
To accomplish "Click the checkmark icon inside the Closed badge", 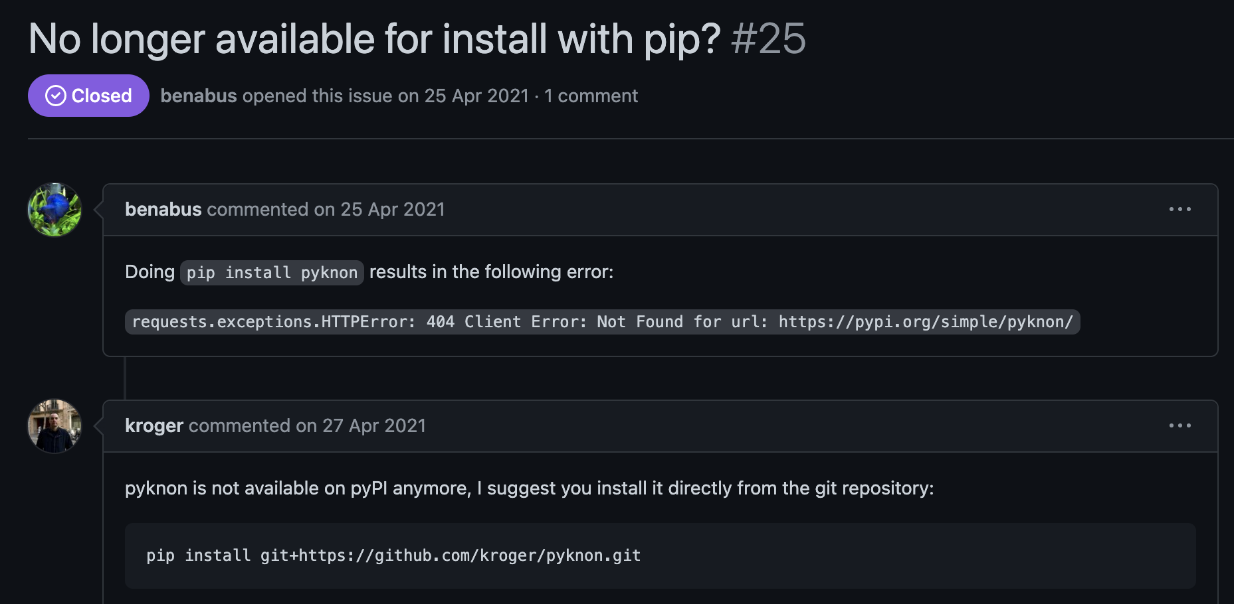I will (x=54, y=96).
